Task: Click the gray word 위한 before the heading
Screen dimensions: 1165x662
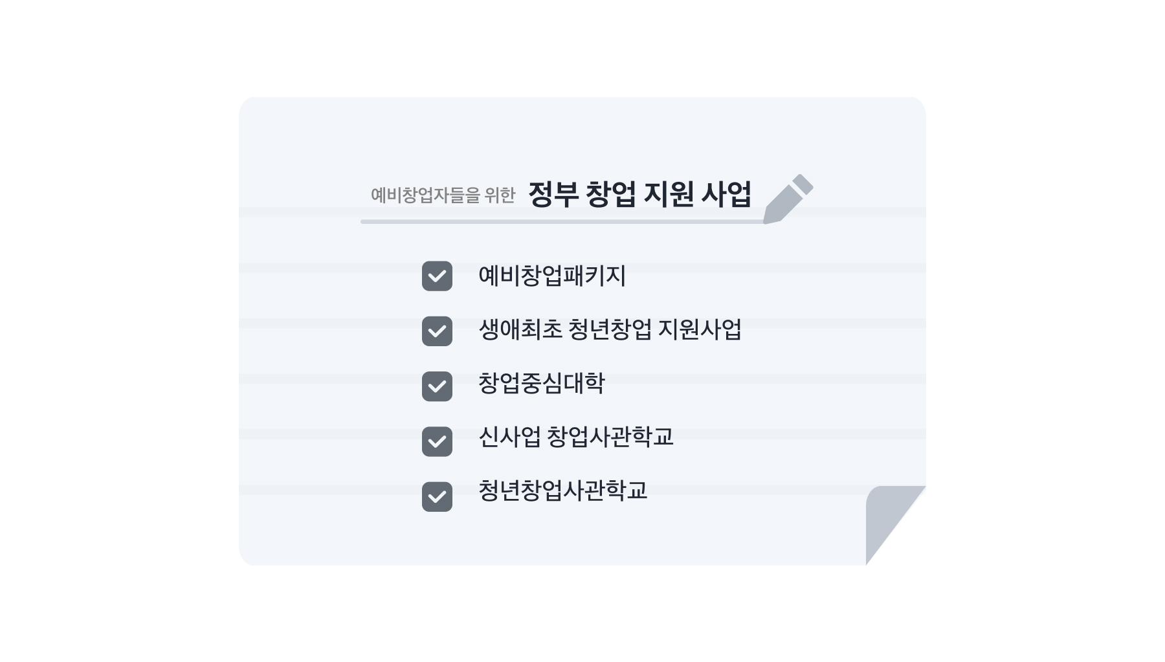Action: tap(500, 195)
